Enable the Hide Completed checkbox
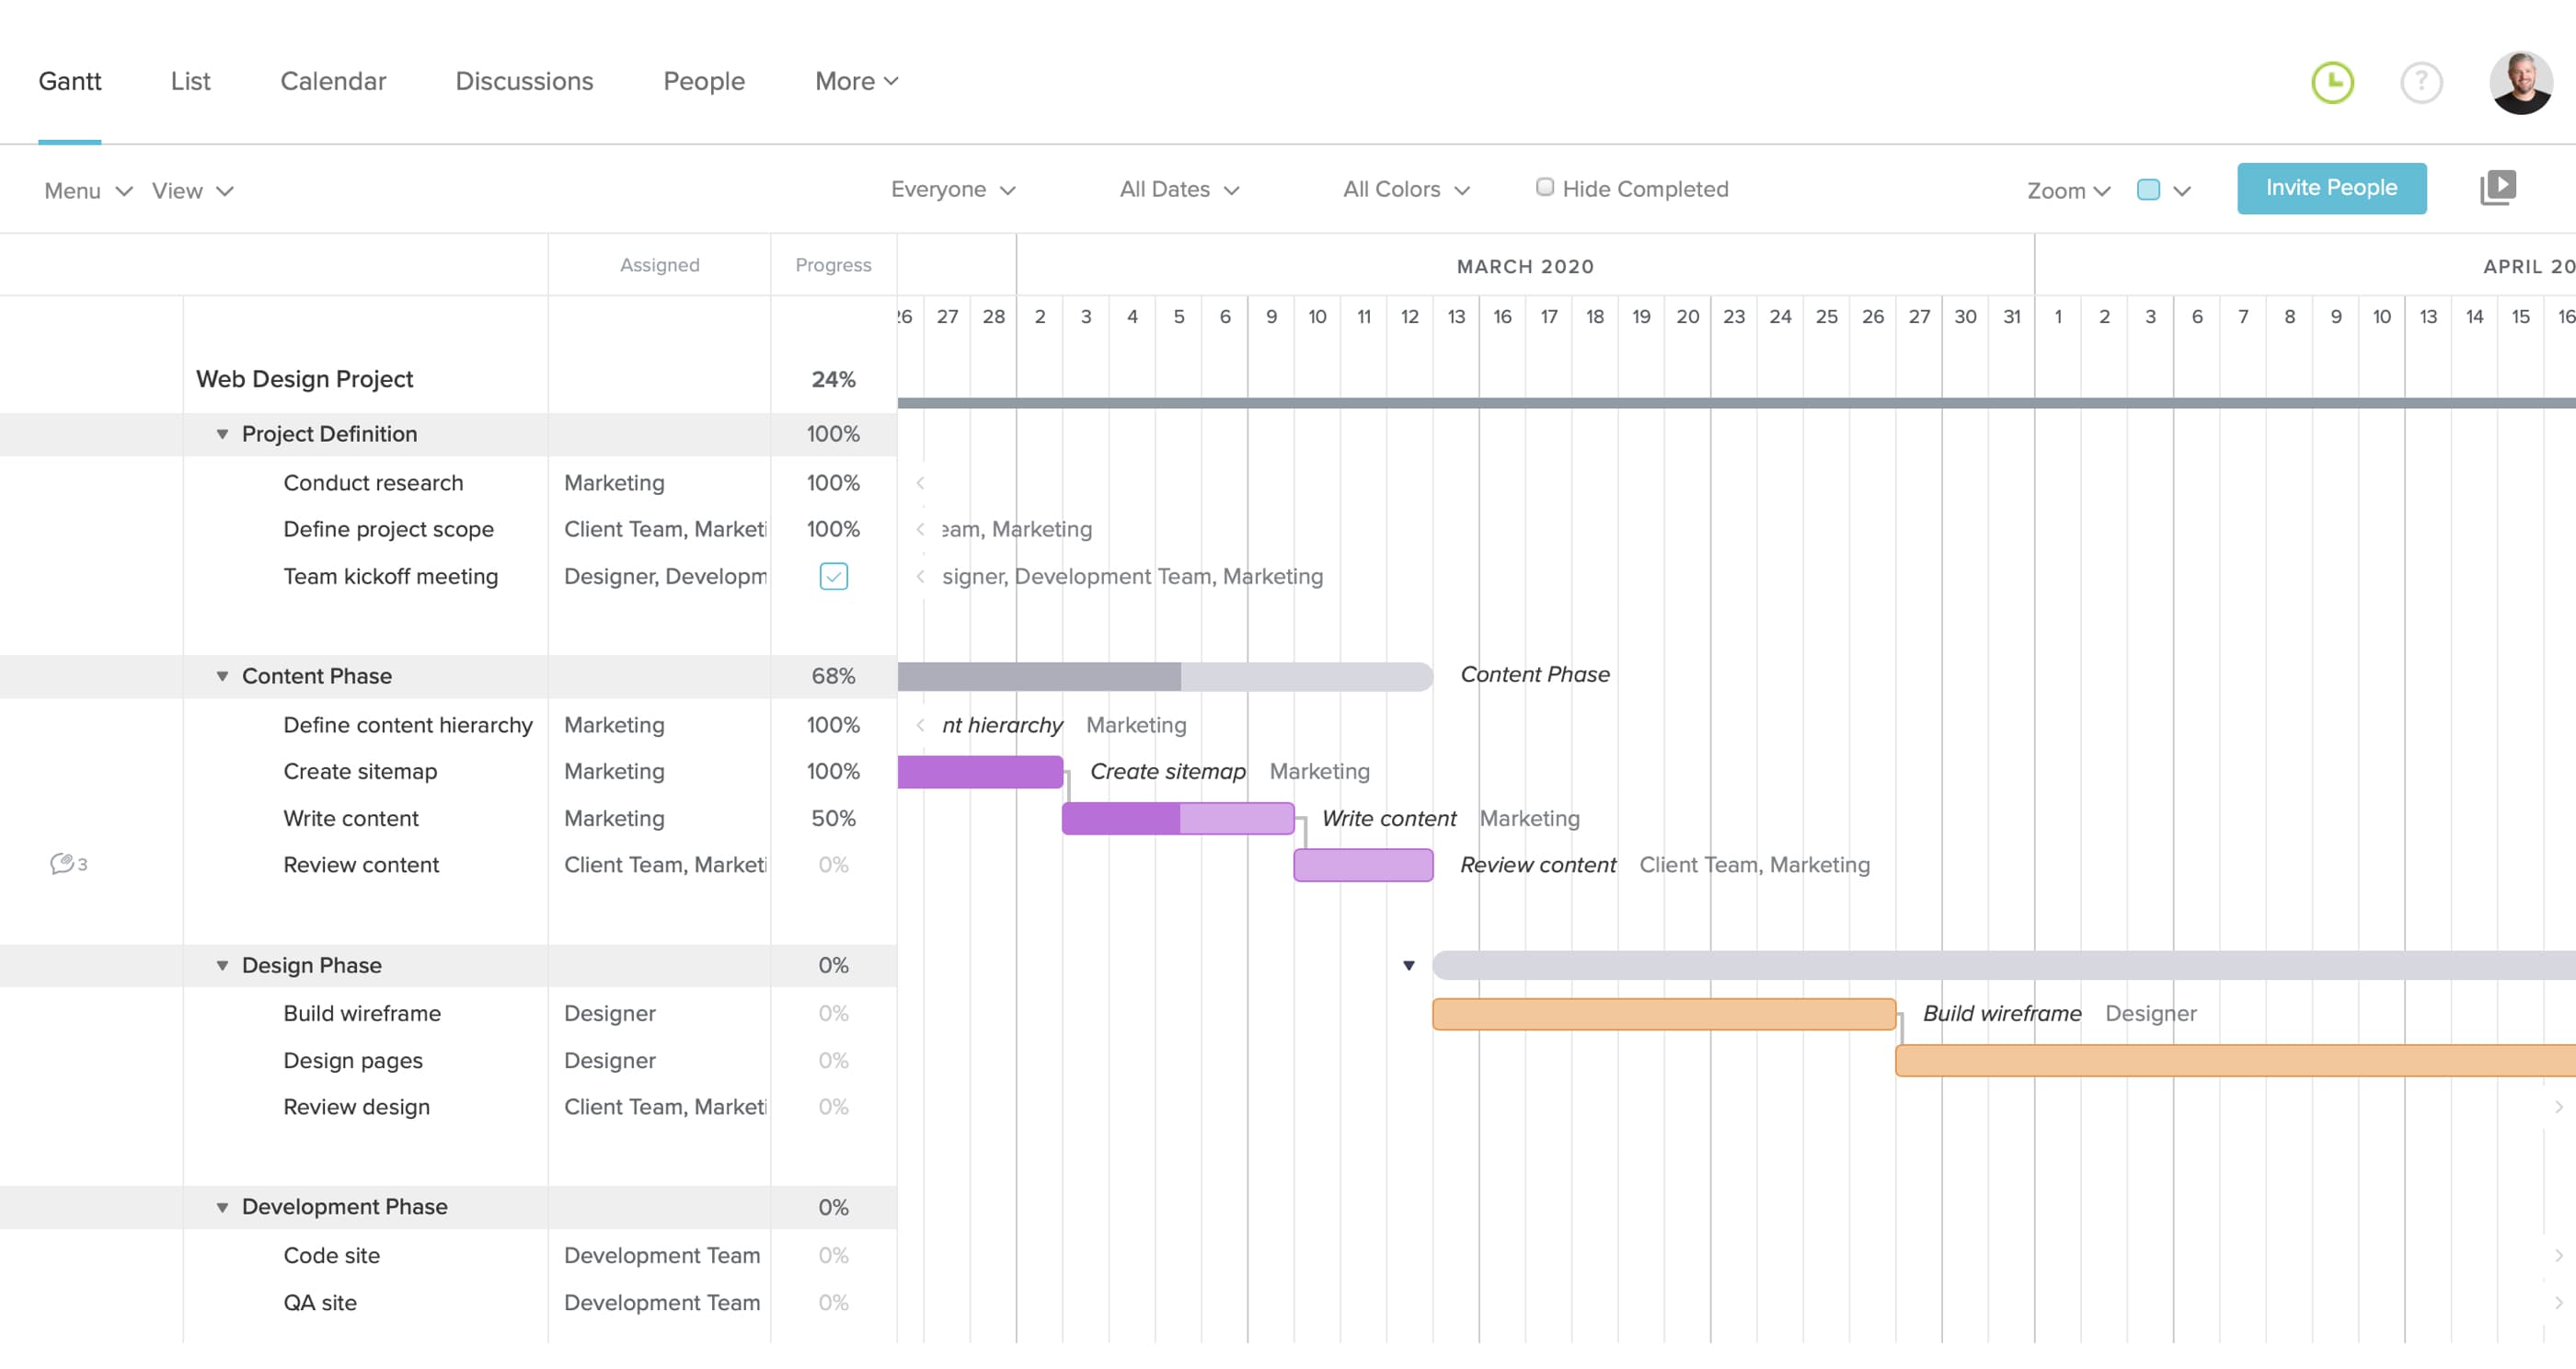This screenshot has height=1369, width=2576. [1545, 186]
